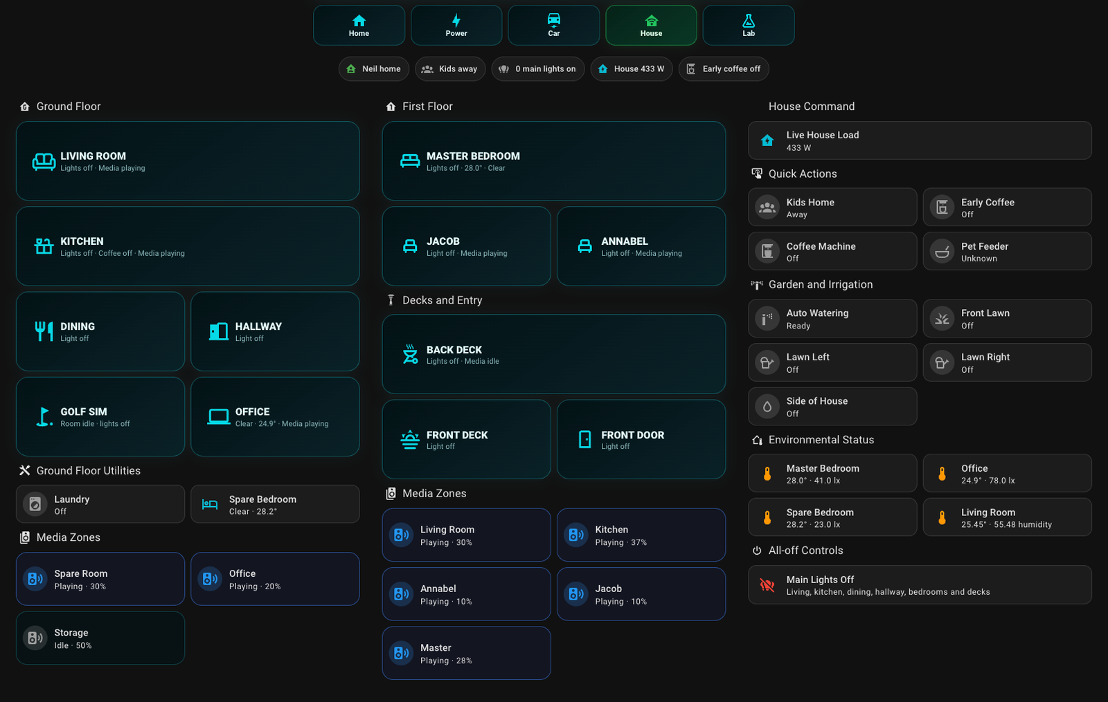Click the Live House Load icon
The image size is (1108, 702).
pyautogui.click(x=767, y=140)
